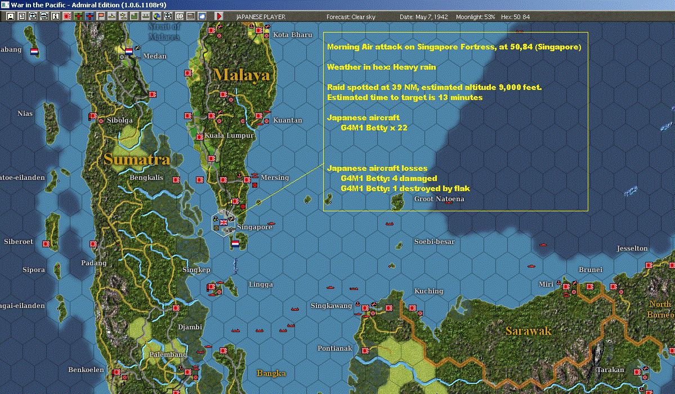Select Japanese base marker at Pontianak
This screenshot has width=675, height=394.
365,351
